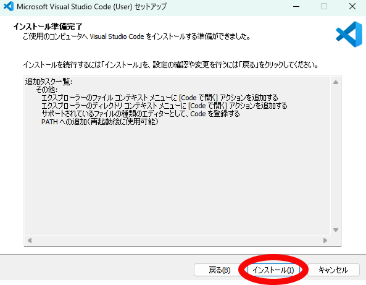
Task: Click the ディレクトリ コンテキスト メニュー task line
Action: click(164, 106)
